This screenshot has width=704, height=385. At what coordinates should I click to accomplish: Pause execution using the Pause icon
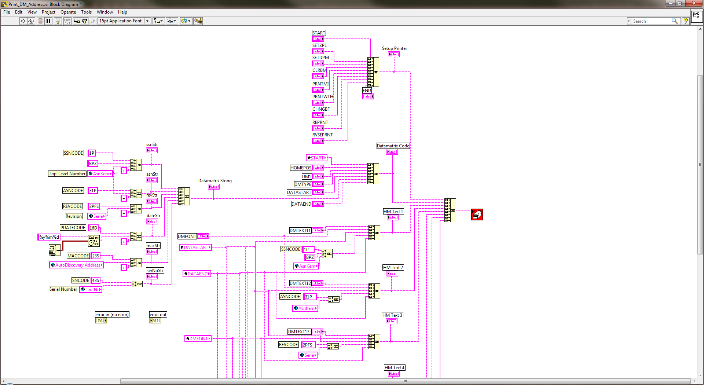48,21
